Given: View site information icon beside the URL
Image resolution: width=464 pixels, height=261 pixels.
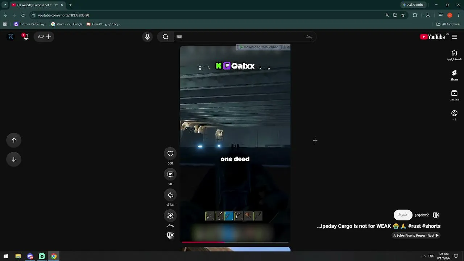Looking at the screenshot, I should [33, 15].
